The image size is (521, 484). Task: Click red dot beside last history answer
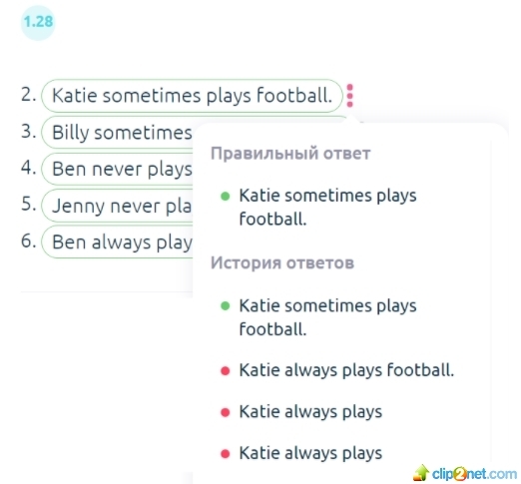tap(226, 454)
